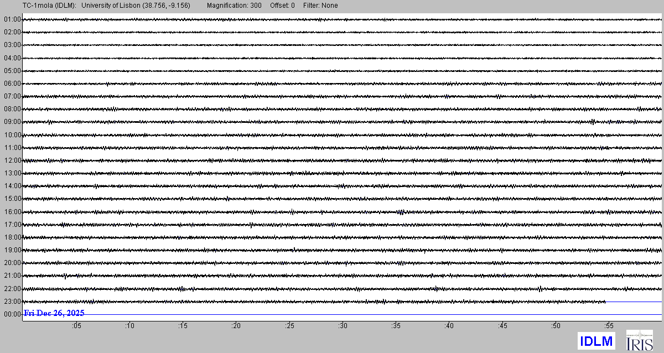
Task: Click the :30 minute axis marker
Action: coord(343,326)
